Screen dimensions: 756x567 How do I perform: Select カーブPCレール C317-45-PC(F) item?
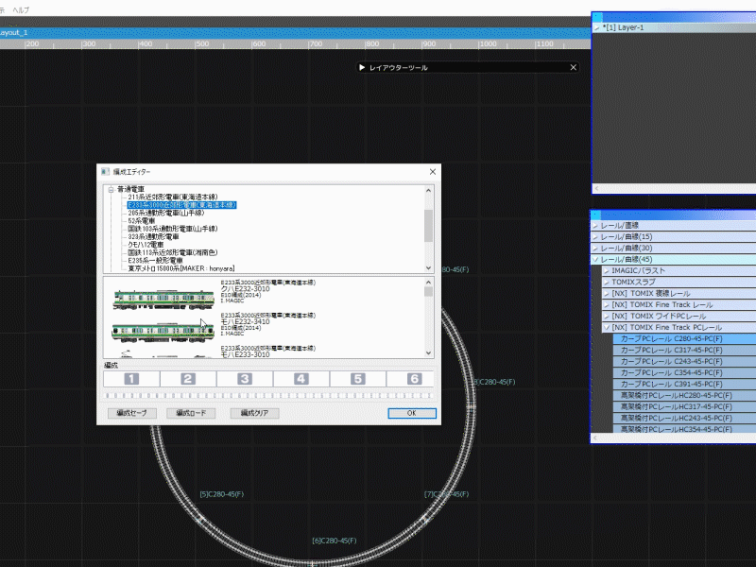click(x=671, y=350)
